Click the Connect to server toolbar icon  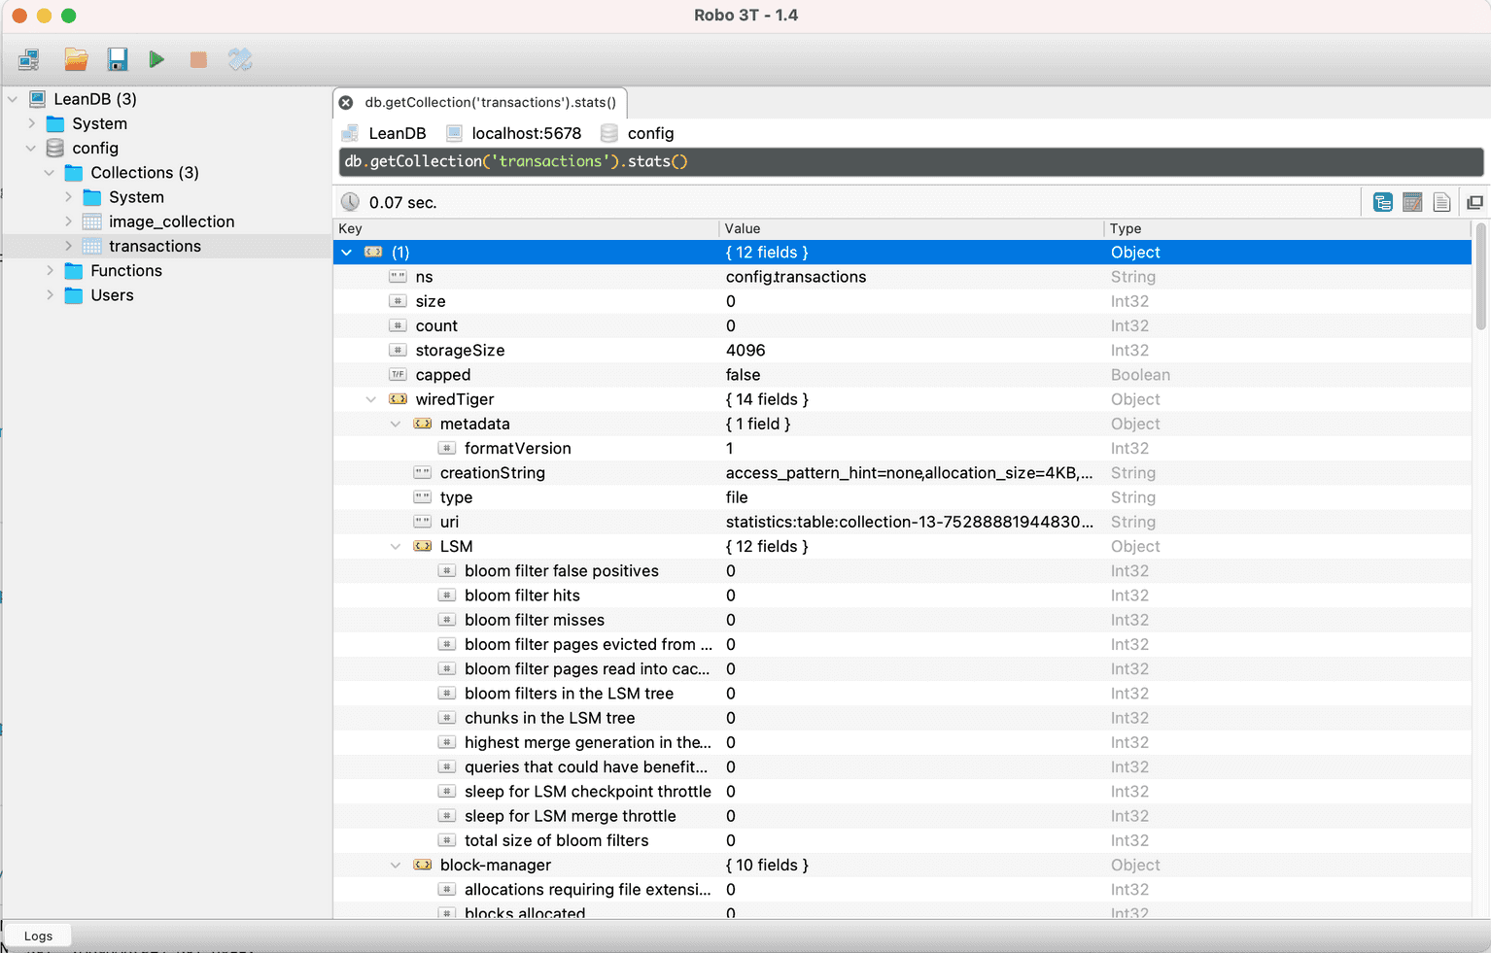(x=29, y=60)
